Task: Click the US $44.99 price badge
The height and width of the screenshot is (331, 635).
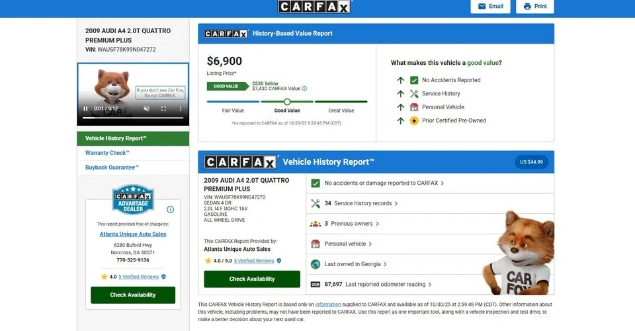Action: tap(531, 162)
